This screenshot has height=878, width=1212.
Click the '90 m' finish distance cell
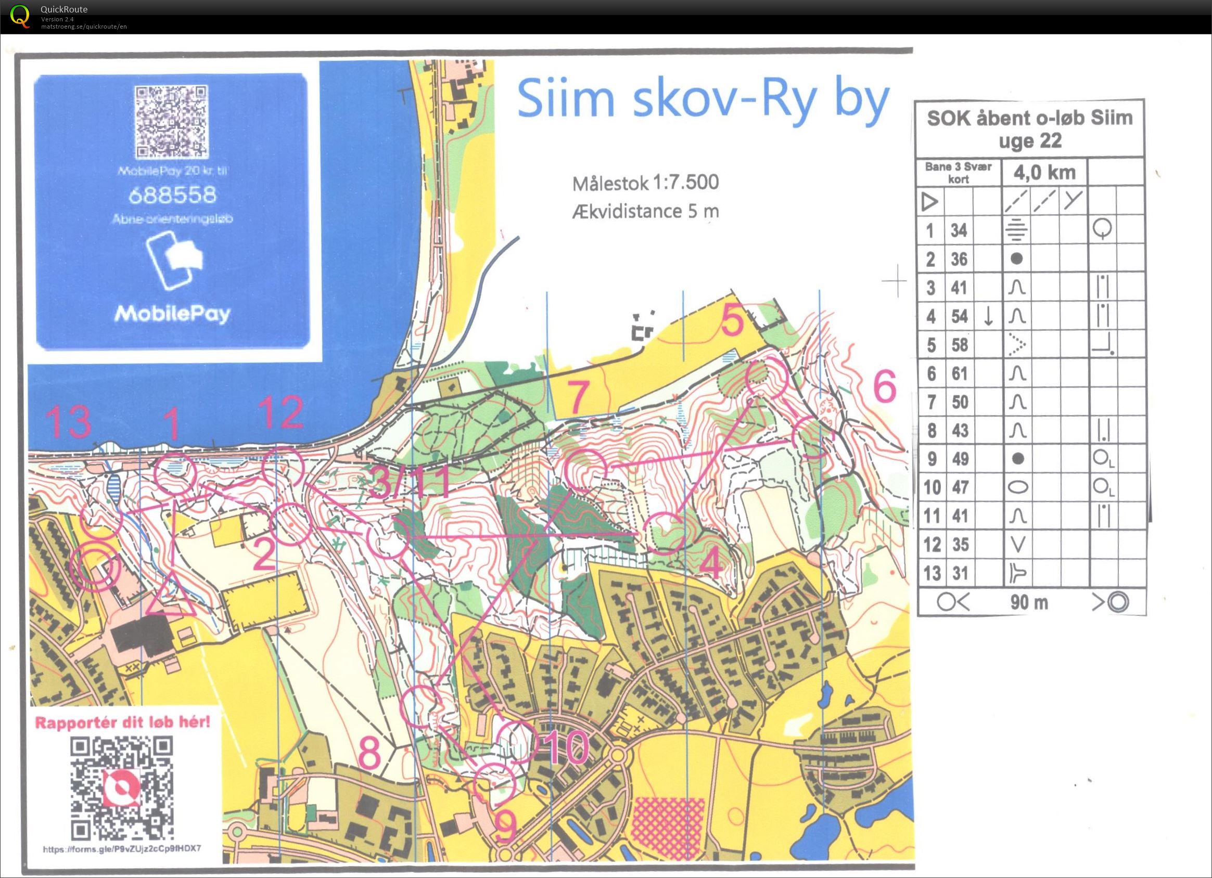(x=1029, y=602)
